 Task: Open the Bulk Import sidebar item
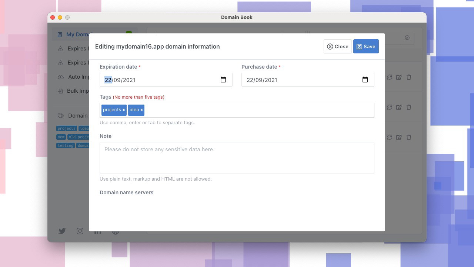[x=73, y=91]
